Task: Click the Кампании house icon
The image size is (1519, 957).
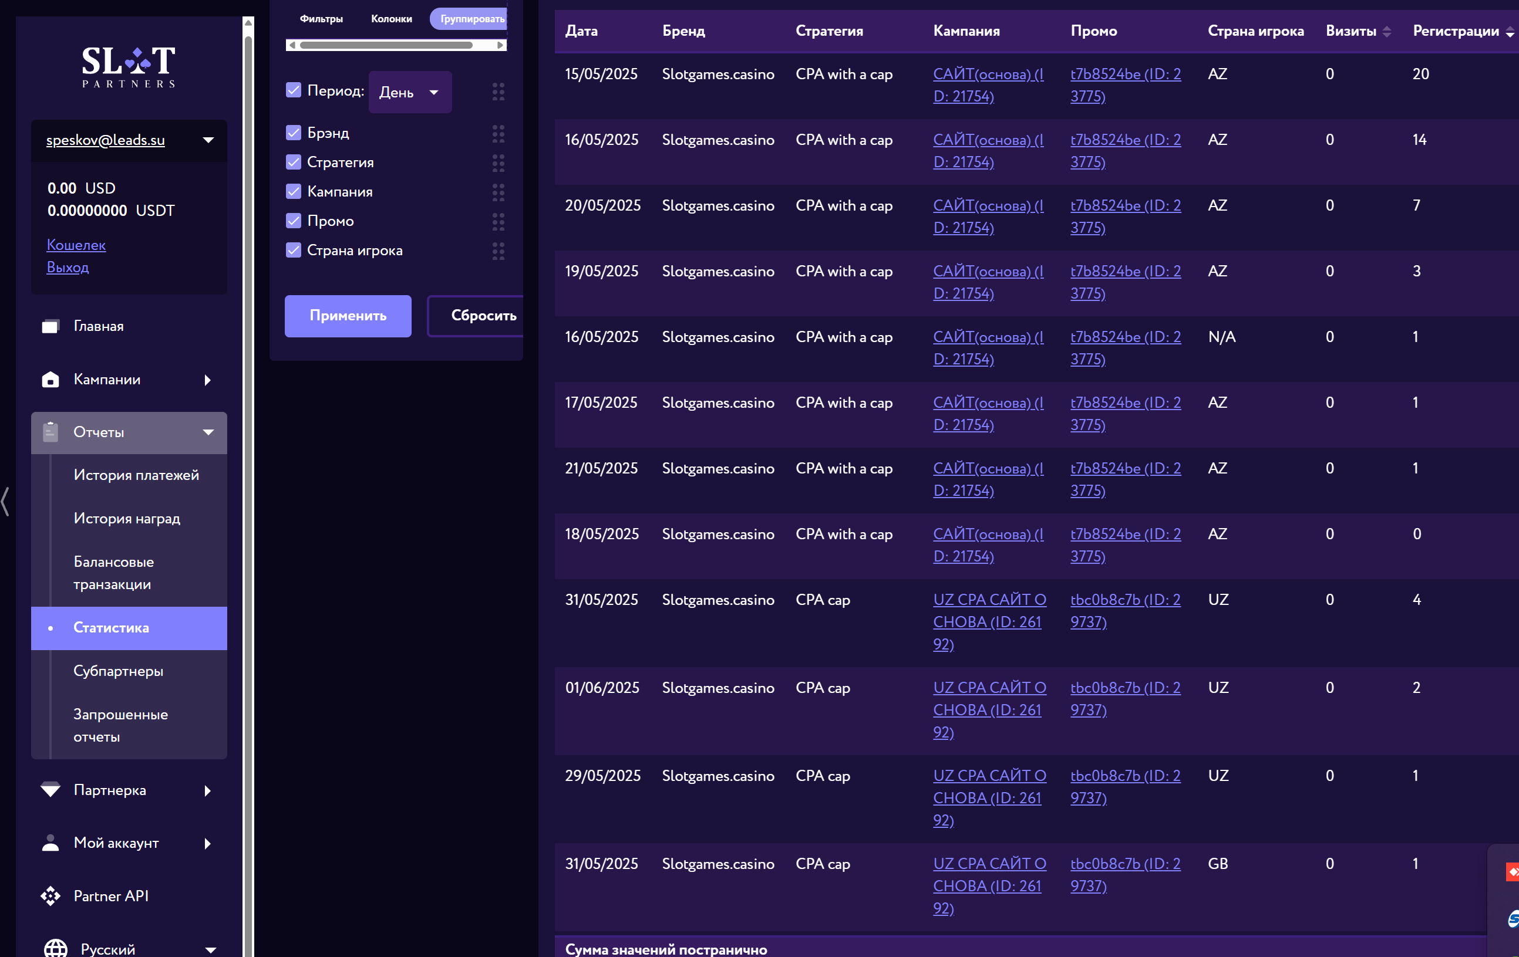Action: tap(50, 379)
